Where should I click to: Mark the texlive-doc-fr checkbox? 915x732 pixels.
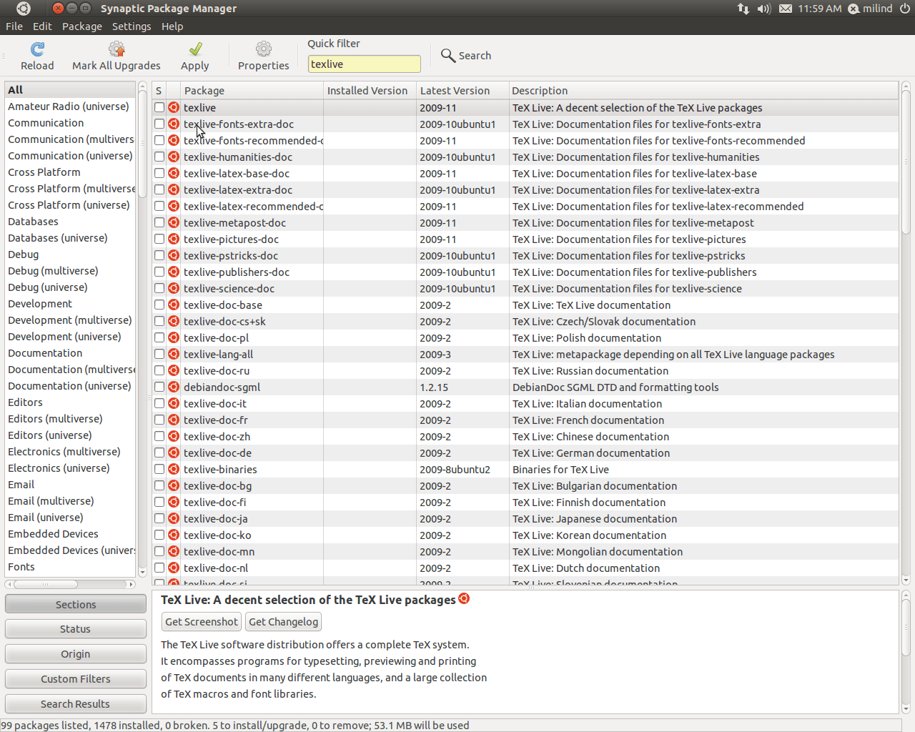pos(159,420)
